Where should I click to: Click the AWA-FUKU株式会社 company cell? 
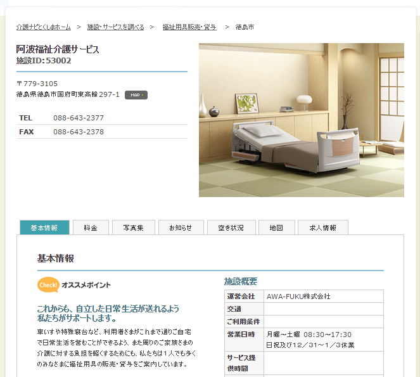[x=298, y=297]
